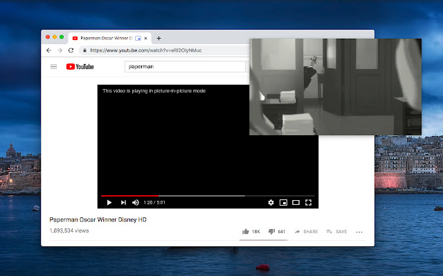Screen dimensions: 443x276
Task: Click the miniplayer icon in player controls
Action: click(x=283, y=202)
